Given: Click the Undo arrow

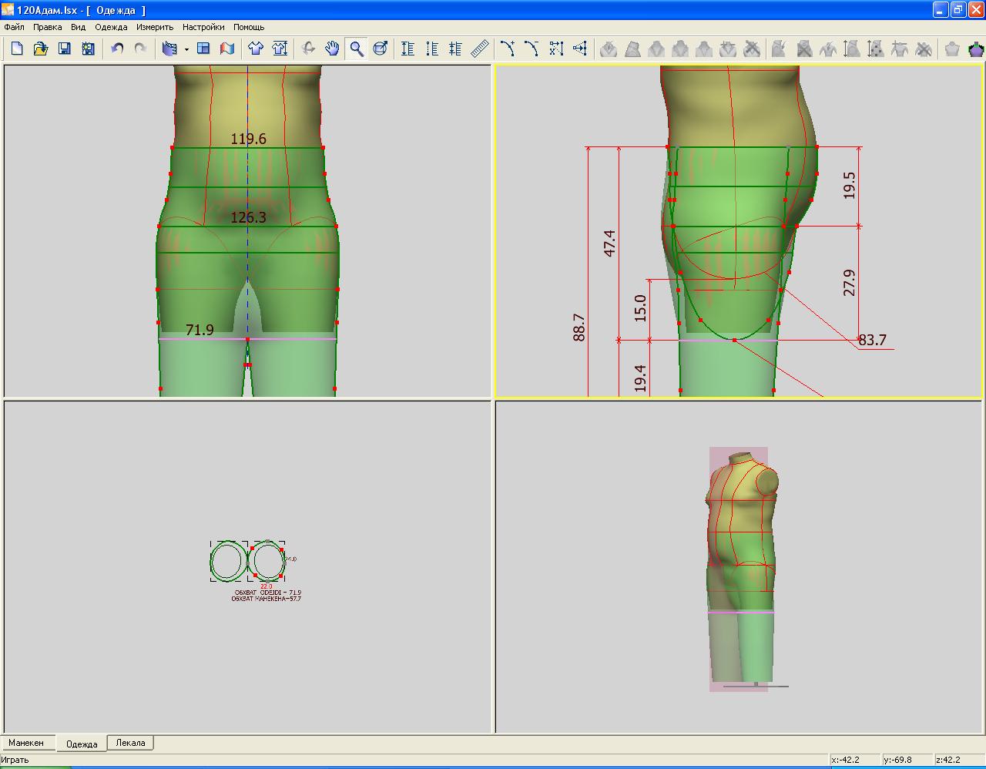Looking at the screenshot, I should tap(117, 49).
